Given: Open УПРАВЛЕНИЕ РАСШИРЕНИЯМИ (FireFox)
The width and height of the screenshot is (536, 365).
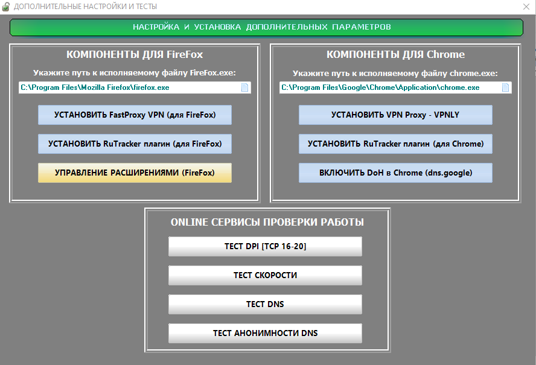Looking at the screenshot, I should pos(135,173).
